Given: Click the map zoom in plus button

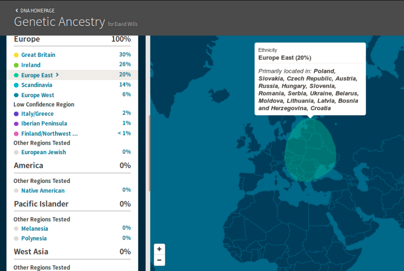Looking at the screenshot, I should click(159, 249).
